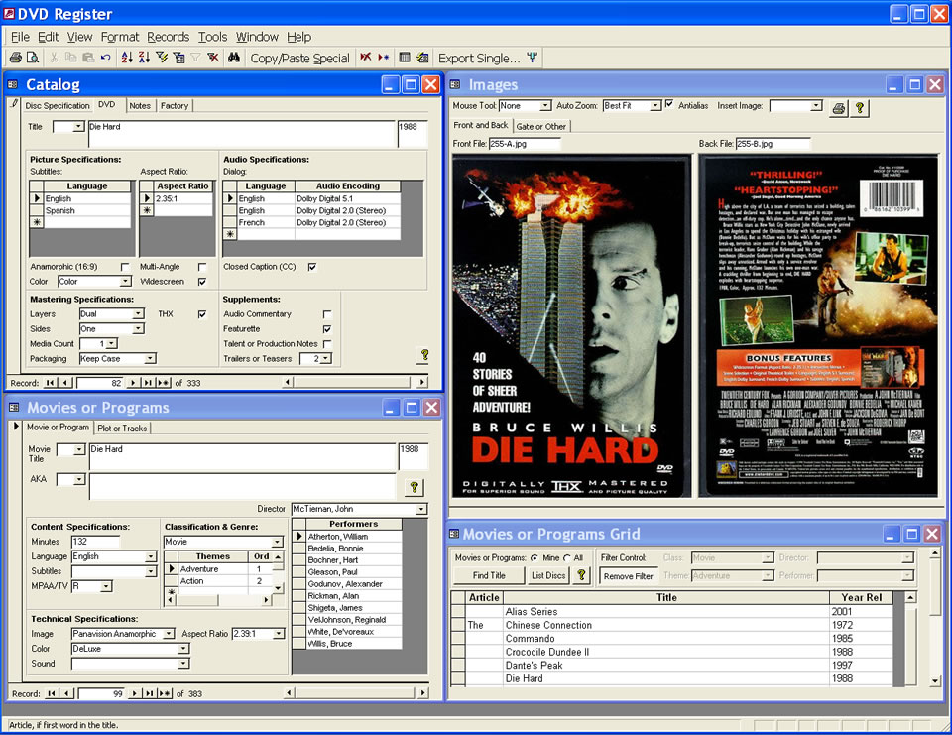The height and width of the screenshot is (735, 952).
Task: Click the question mark next to List Discs
Action: (x=581, y=574)
